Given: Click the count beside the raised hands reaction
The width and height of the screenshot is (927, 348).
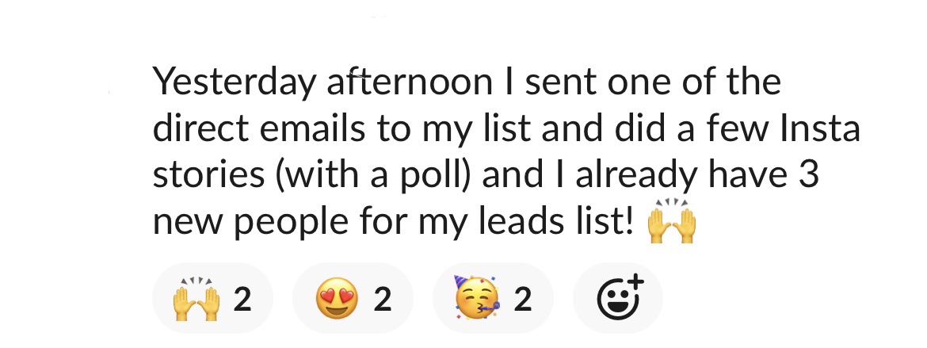Looking at the screenshot, I should pyautogui.click(x=242, y=300).
